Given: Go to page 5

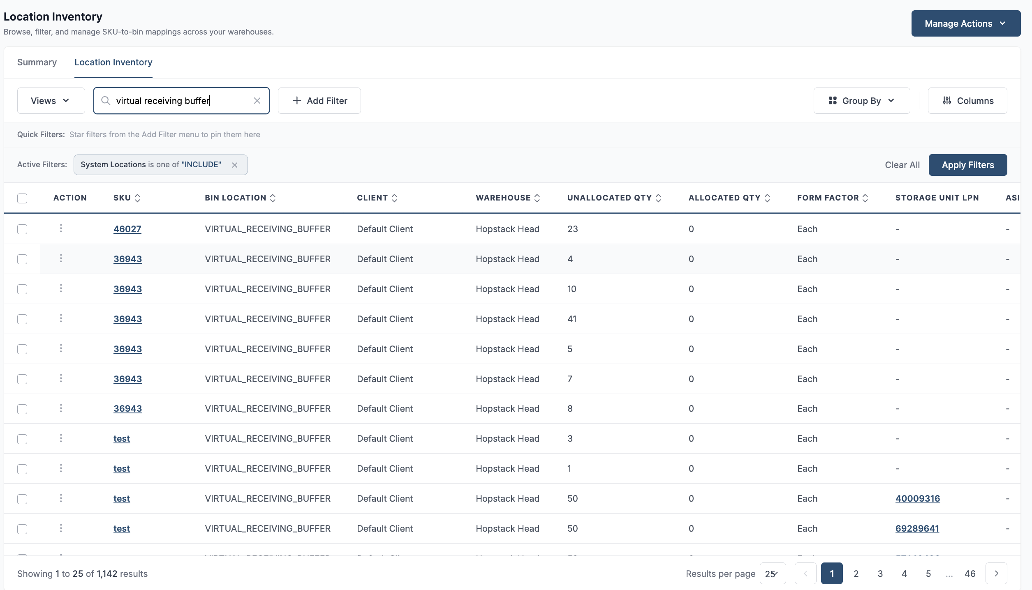Looking at the screenshot, I should pyautogui.click(x=928, y=574).
